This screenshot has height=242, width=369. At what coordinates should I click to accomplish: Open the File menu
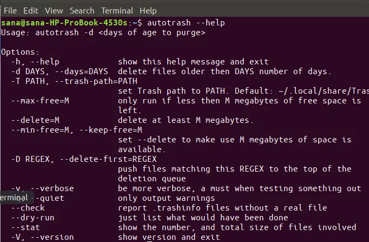[10, 11]
